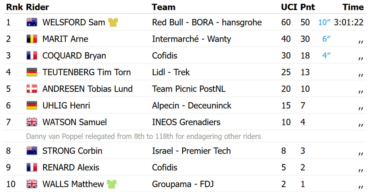Open TEUTENBERG Tim Torn's rider page
The width and height of the screenshot is (372, 192).
[x=86, y=72]
